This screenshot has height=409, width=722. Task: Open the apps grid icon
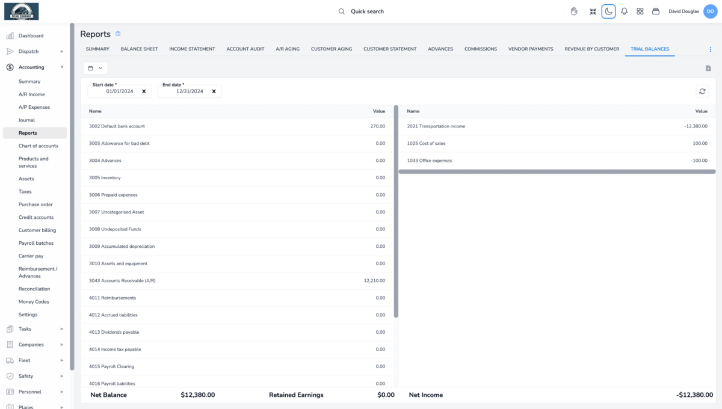coord(640,11)
